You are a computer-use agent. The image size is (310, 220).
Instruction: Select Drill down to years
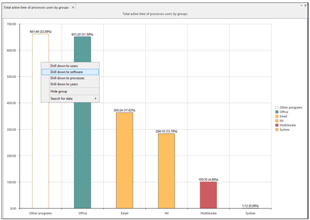pyautogui.click(x=64, y=84)
